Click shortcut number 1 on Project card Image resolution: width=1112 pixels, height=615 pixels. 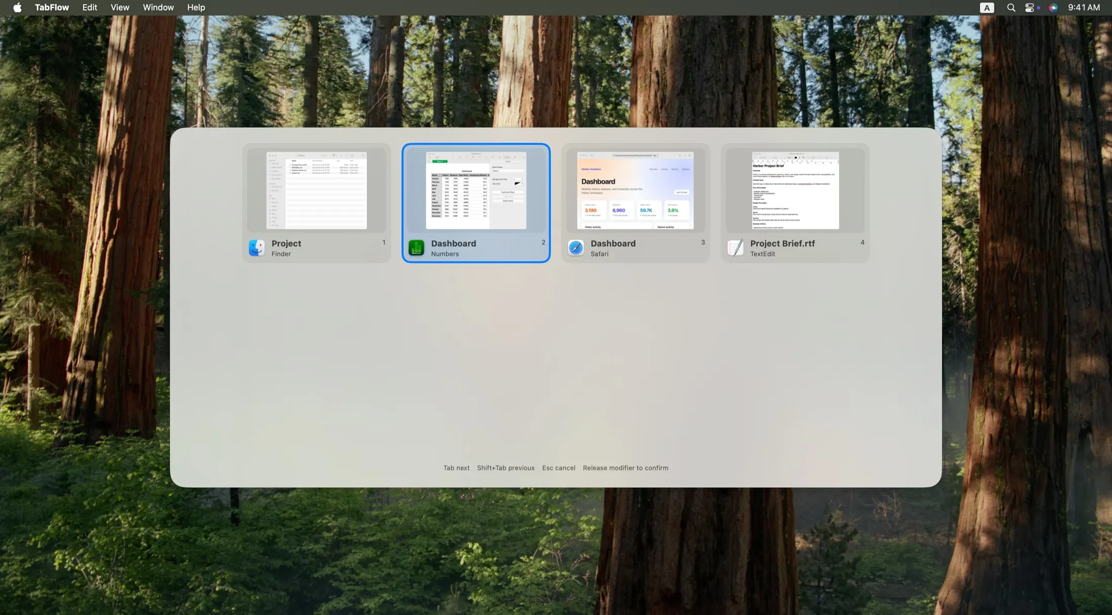tap(384, 243)
